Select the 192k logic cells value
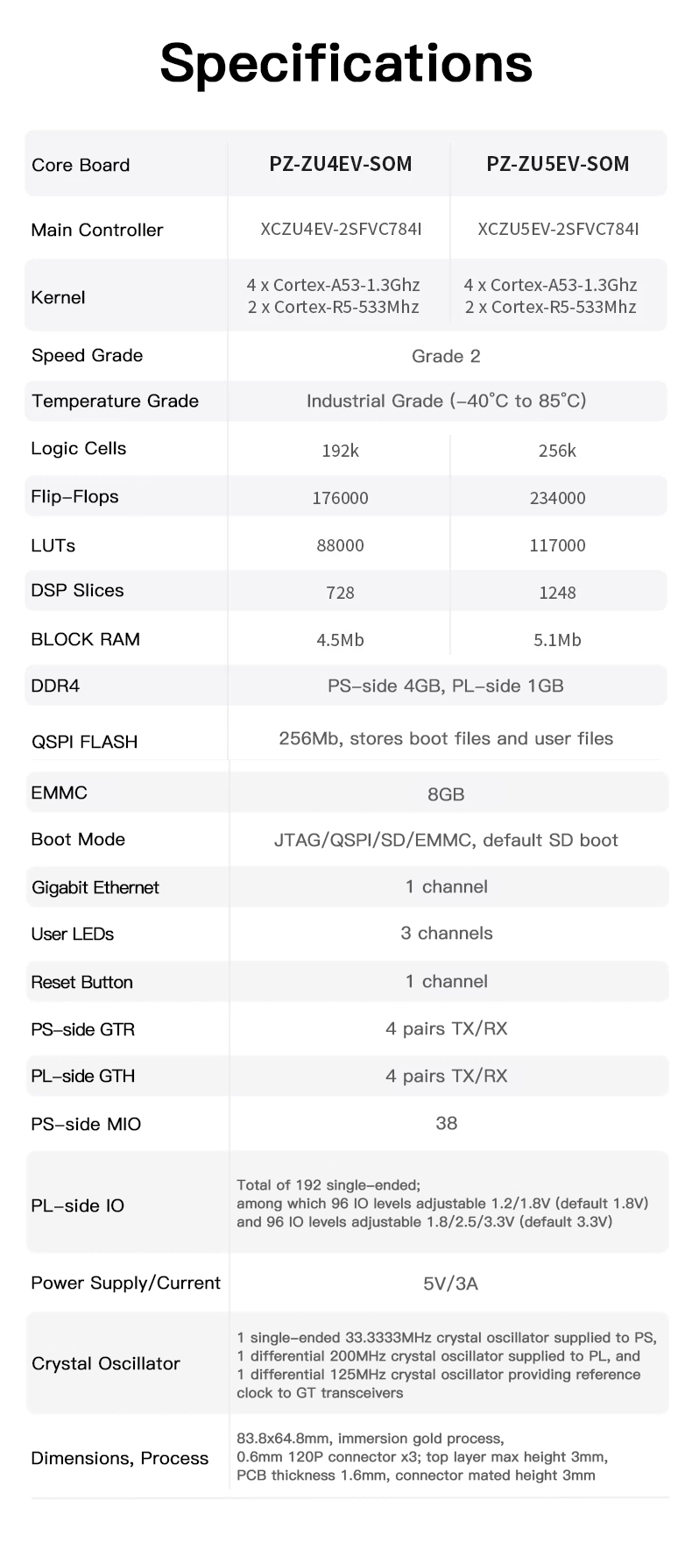692x1557 pixels. (340, 451)
